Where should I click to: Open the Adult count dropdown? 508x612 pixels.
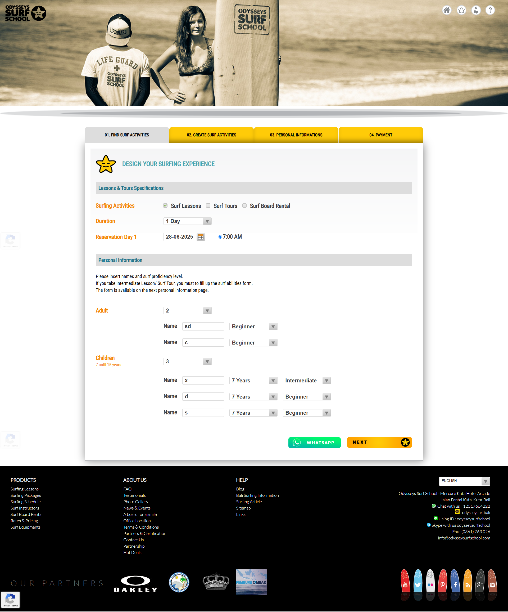[187, 311]
